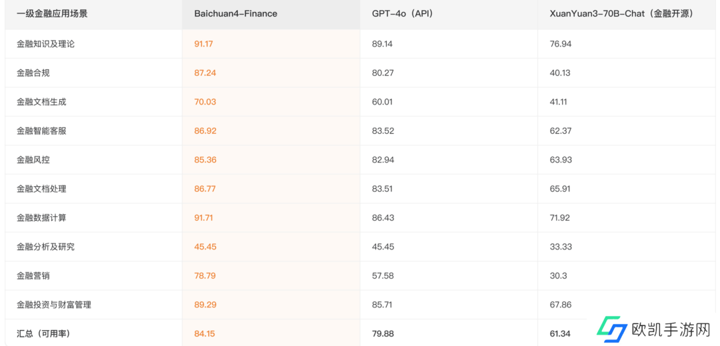Click the 欧凯手游网 watermark text

(x=670, y=330)
